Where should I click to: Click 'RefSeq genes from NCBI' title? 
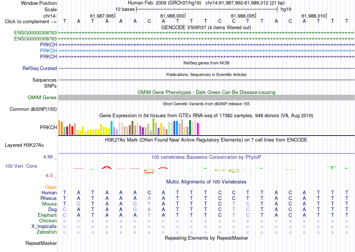point(206,63)
